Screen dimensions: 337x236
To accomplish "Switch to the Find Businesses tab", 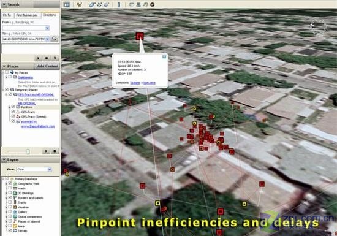I will pyautogui.click(x=27, y=15).
